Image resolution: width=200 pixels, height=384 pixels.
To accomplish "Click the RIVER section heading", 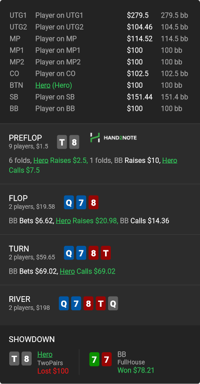I will click(x=19, y=299).
